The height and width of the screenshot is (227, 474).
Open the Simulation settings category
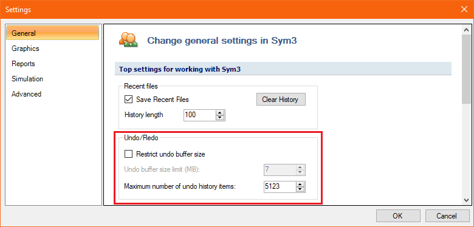27,79
